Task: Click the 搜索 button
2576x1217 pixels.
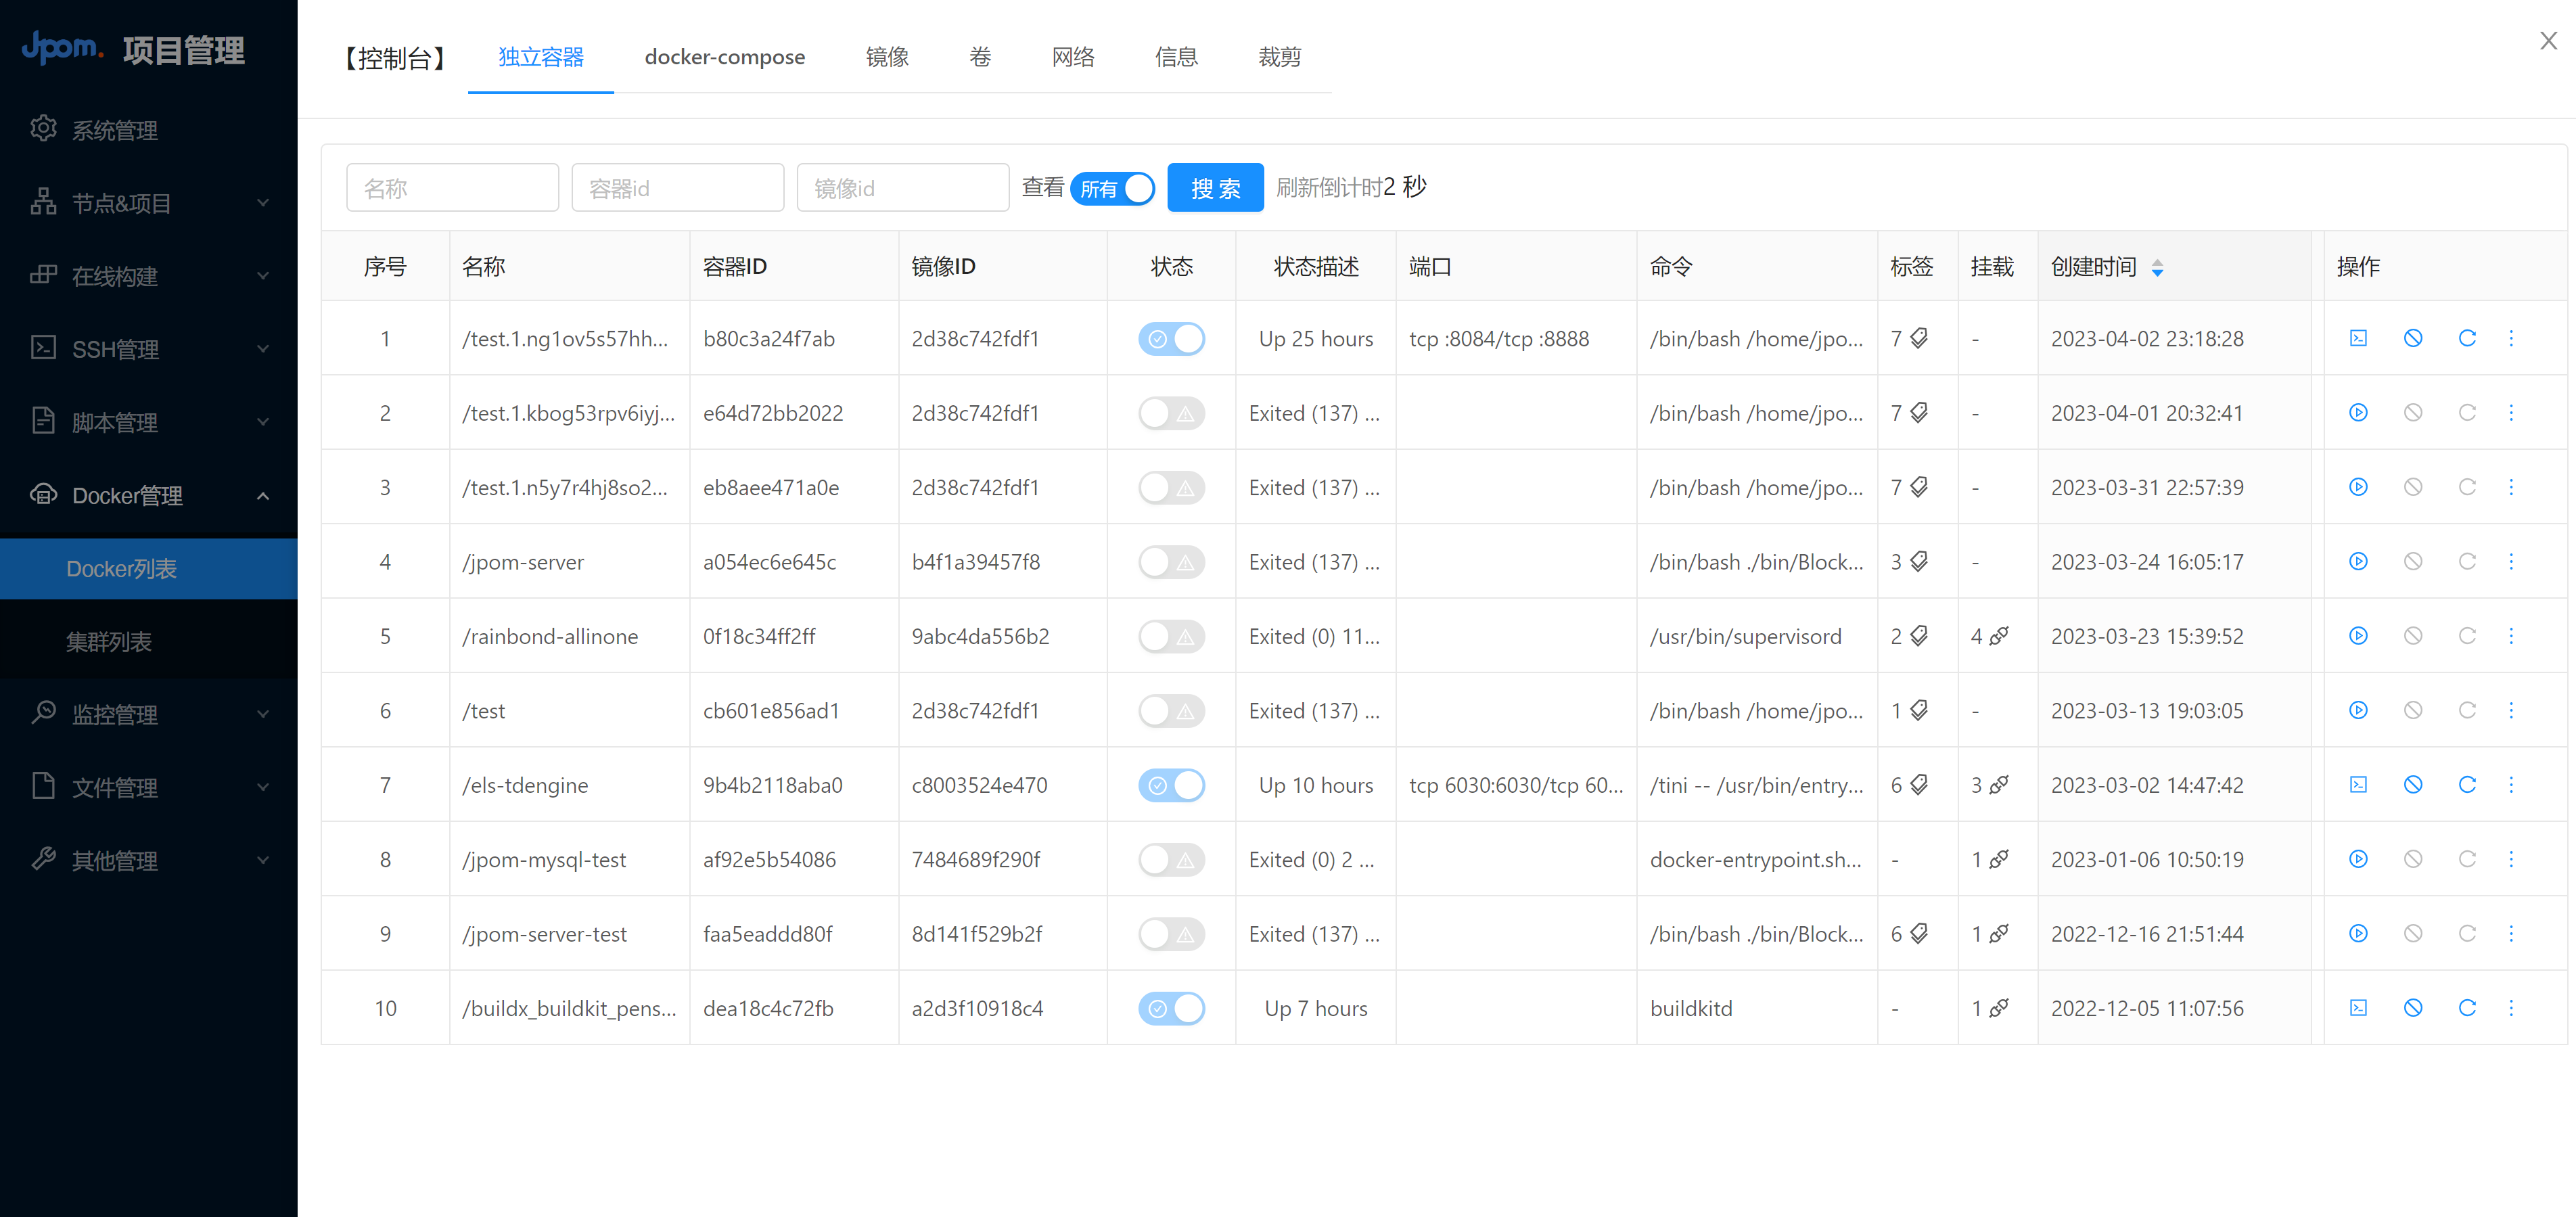Action: [1215, 188]
